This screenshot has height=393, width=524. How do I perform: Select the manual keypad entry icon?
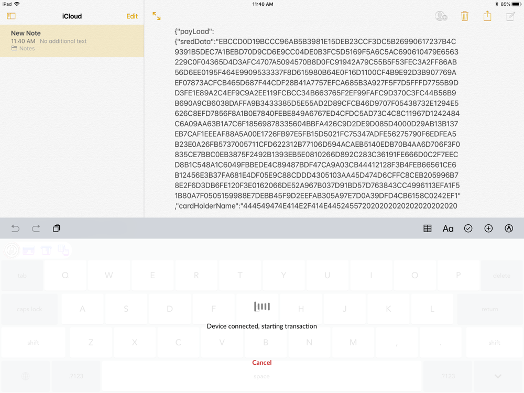(x=63, y=250)
